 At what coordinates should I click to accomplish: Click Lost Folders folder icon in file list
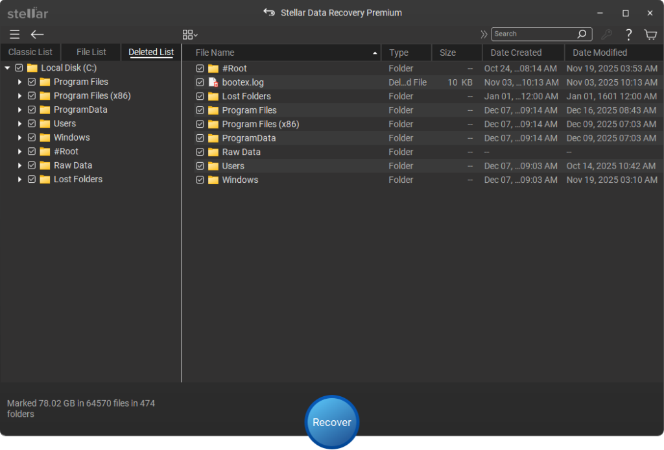pos(213,97)
